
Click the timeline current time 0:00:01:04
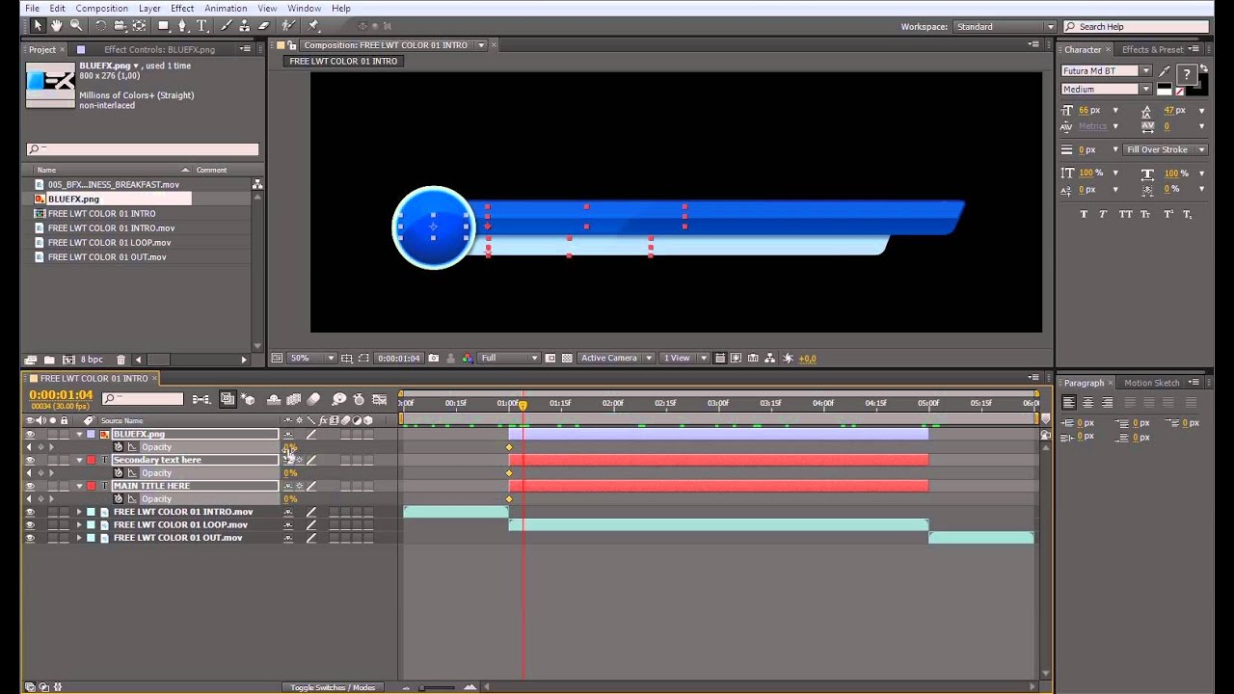61,395
